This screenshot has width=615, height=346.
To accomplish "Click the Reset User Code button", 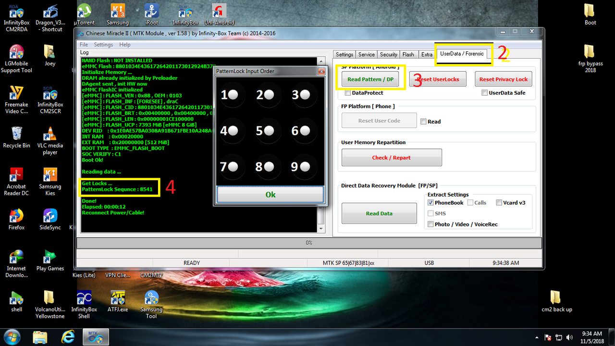I will coord(379,121).
